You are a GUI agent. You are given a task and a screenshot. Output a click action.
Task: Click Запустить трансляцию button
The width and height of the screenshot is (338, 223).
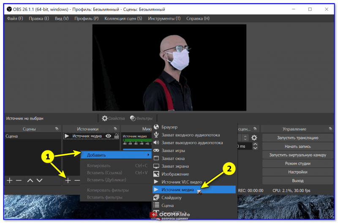coord(297,138)
